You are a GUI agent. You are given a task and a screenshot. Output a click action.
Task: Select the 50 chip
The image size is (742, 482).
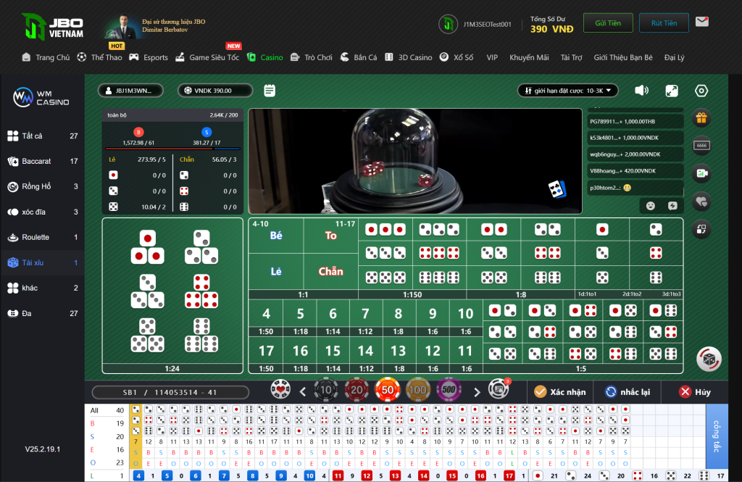coord(387,390)
